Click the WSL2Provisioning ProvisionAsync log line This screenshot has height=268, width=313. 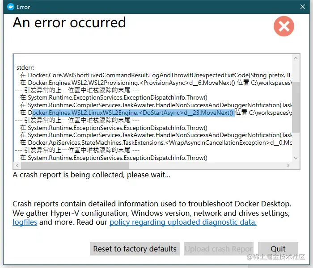(x=156, y=83)
